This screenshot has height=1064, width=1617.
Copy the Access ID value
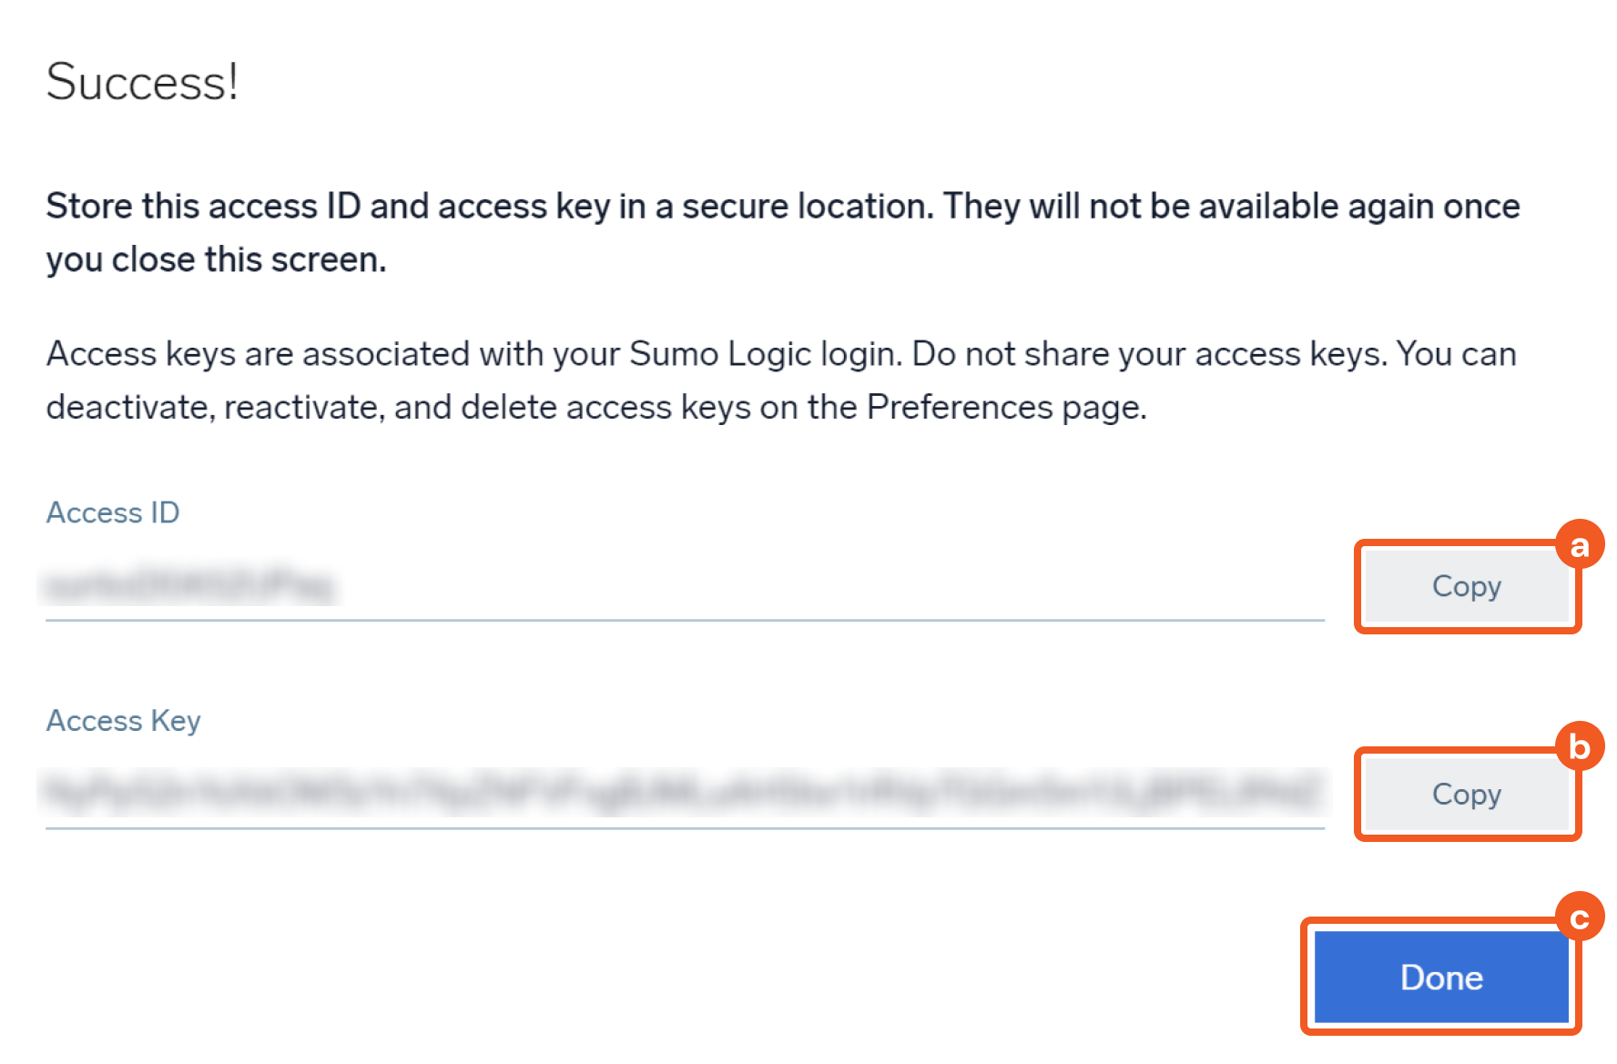click(1466, 587)
